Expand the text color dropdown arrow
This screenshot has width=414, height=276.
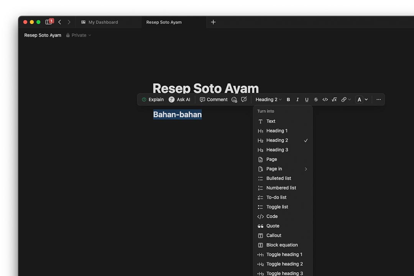[366, 100]
